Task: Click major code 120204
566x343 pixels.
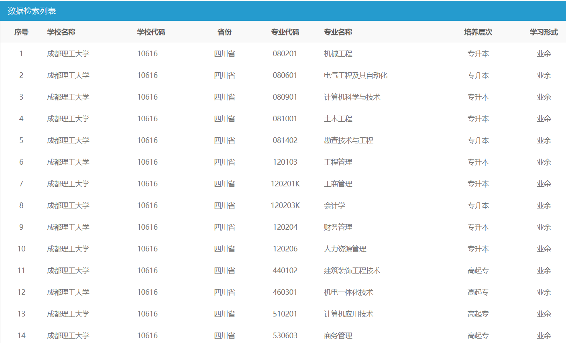Action: tap(285, 227)
